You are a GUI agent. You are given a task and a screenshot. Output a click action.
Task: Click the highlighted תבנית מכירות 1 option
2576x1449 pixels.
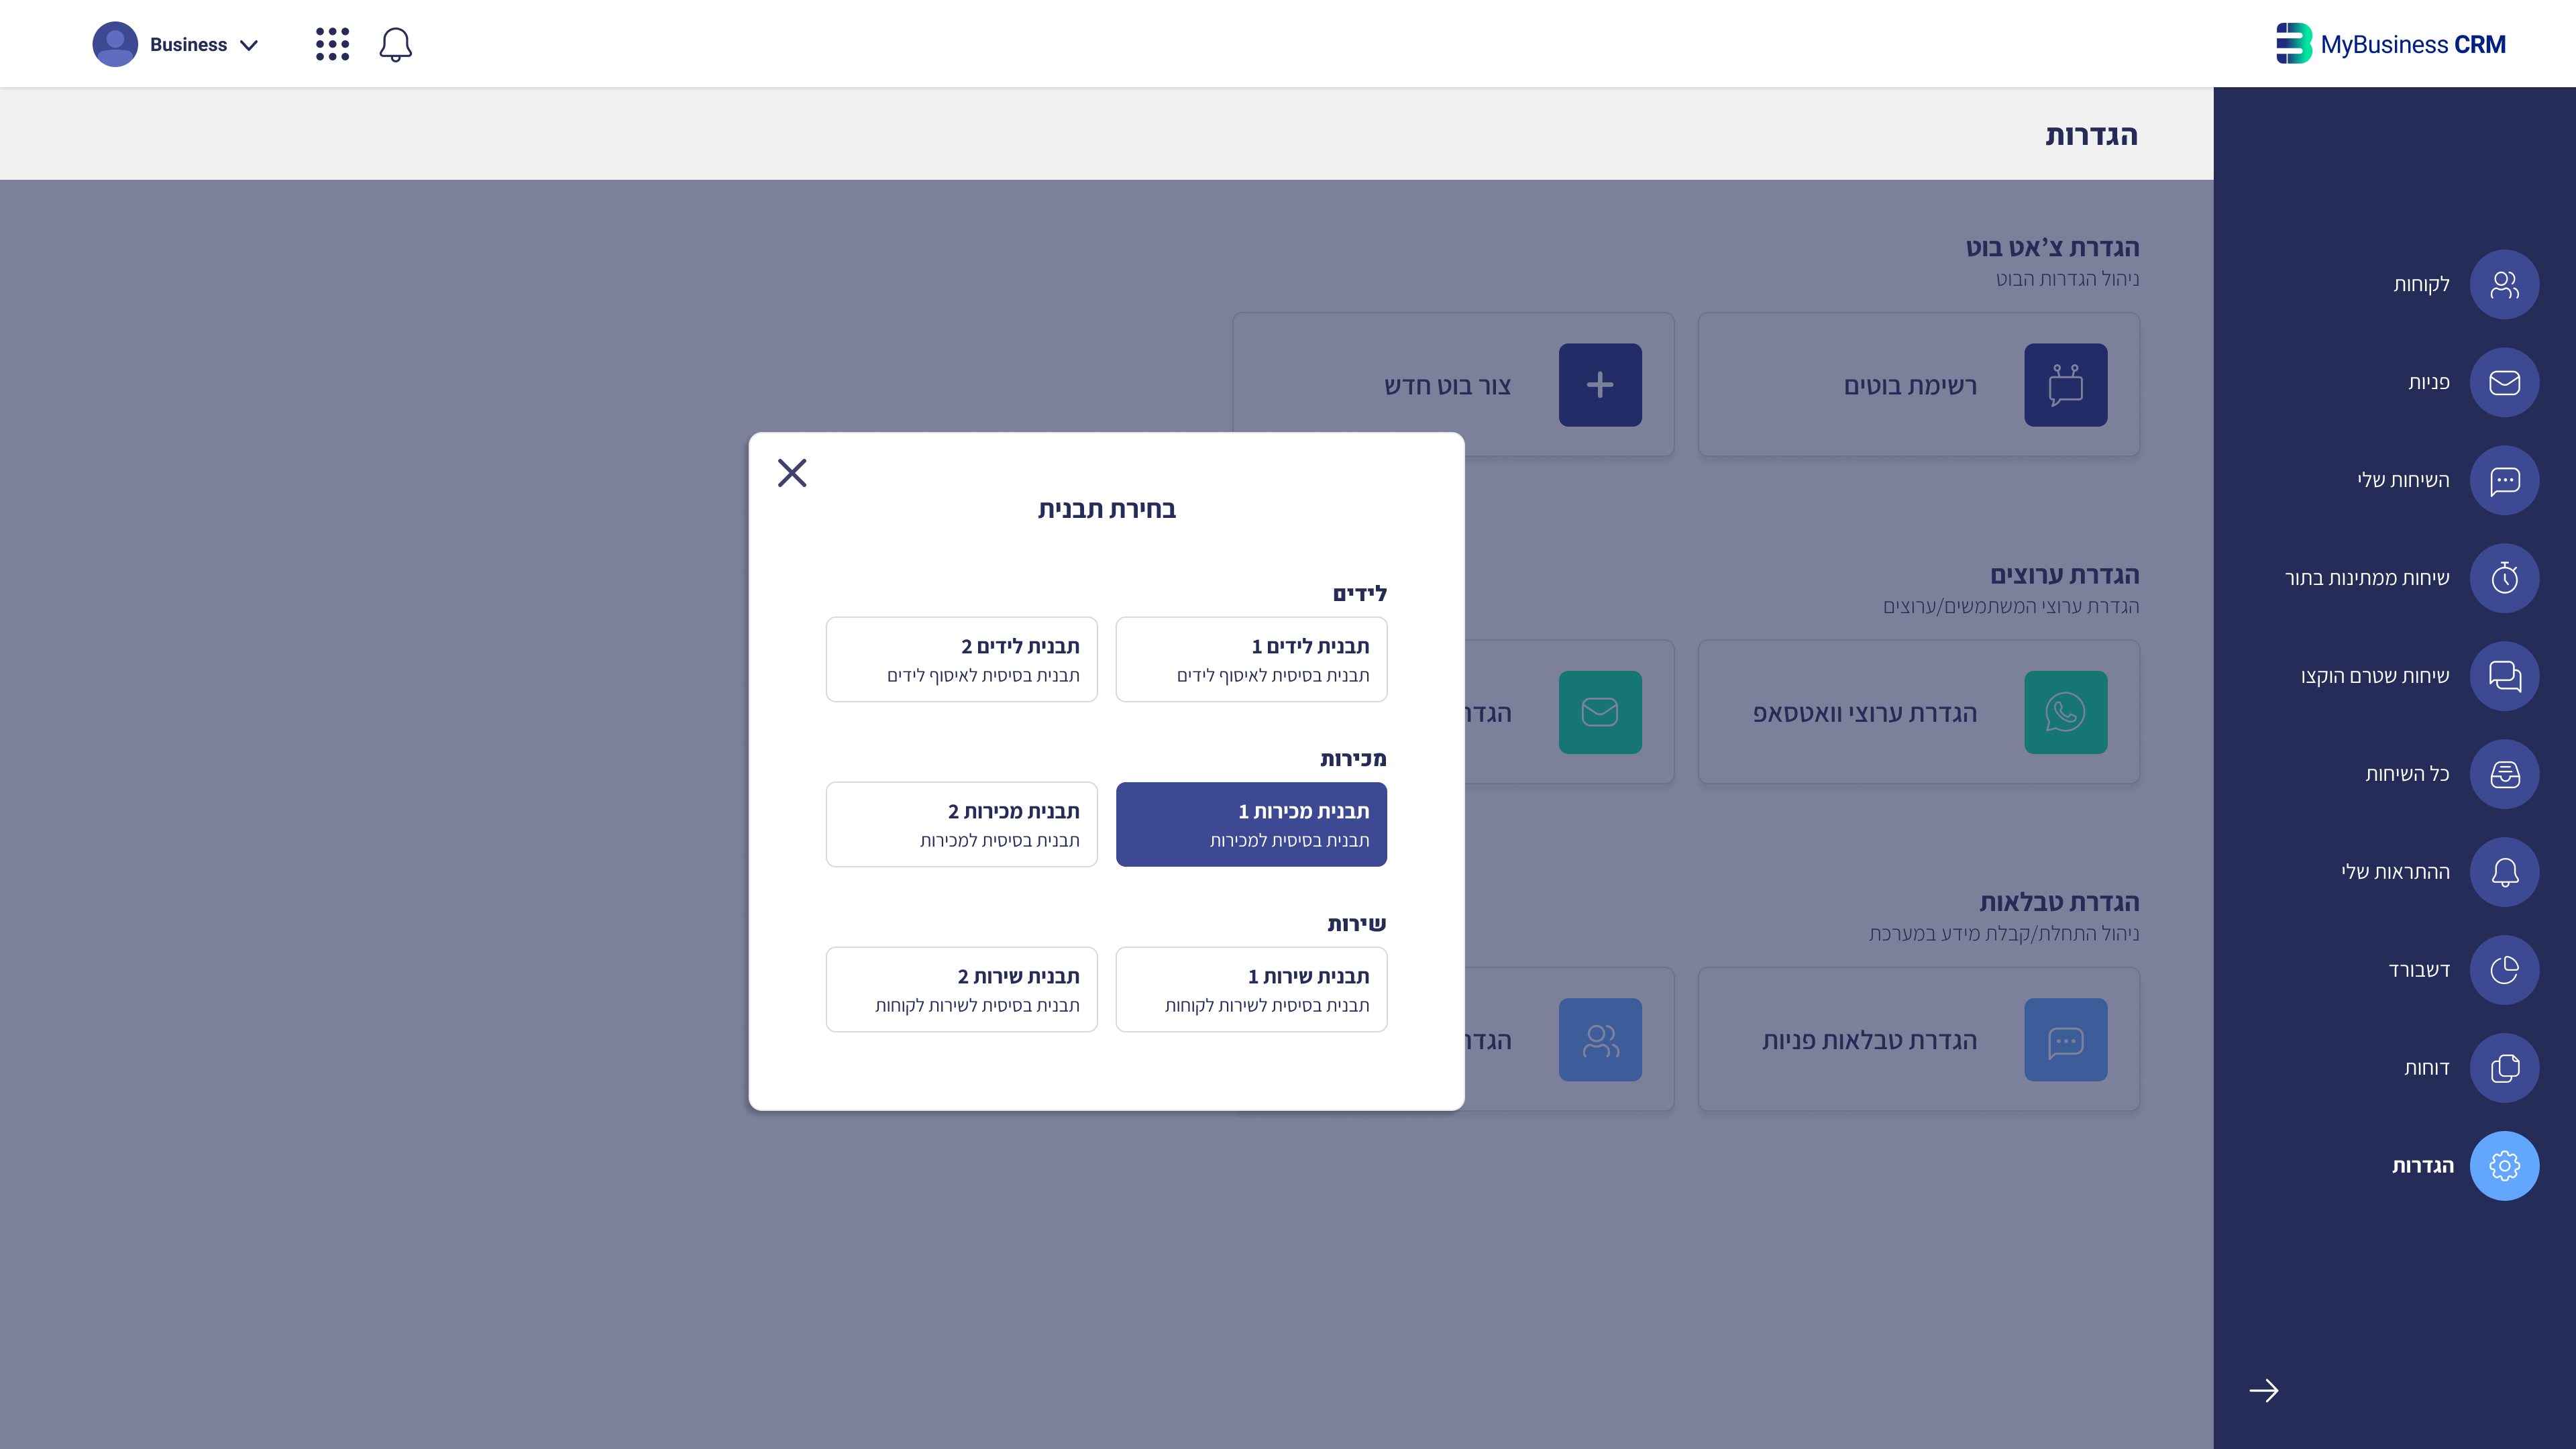coord(1250,825)
